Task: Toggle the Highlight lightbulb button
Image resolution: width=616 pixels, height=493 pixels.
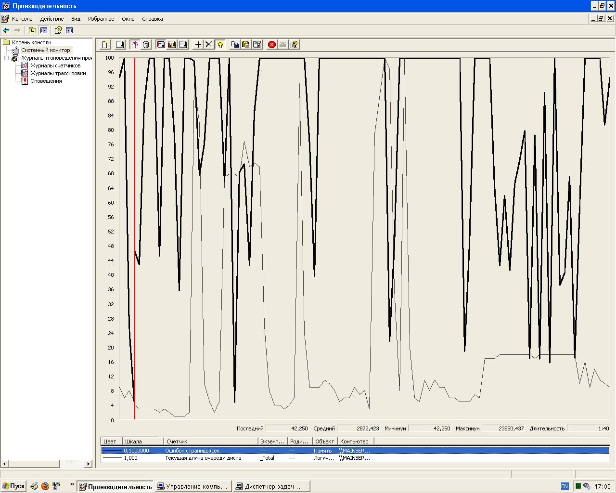Action: point(220,45)
